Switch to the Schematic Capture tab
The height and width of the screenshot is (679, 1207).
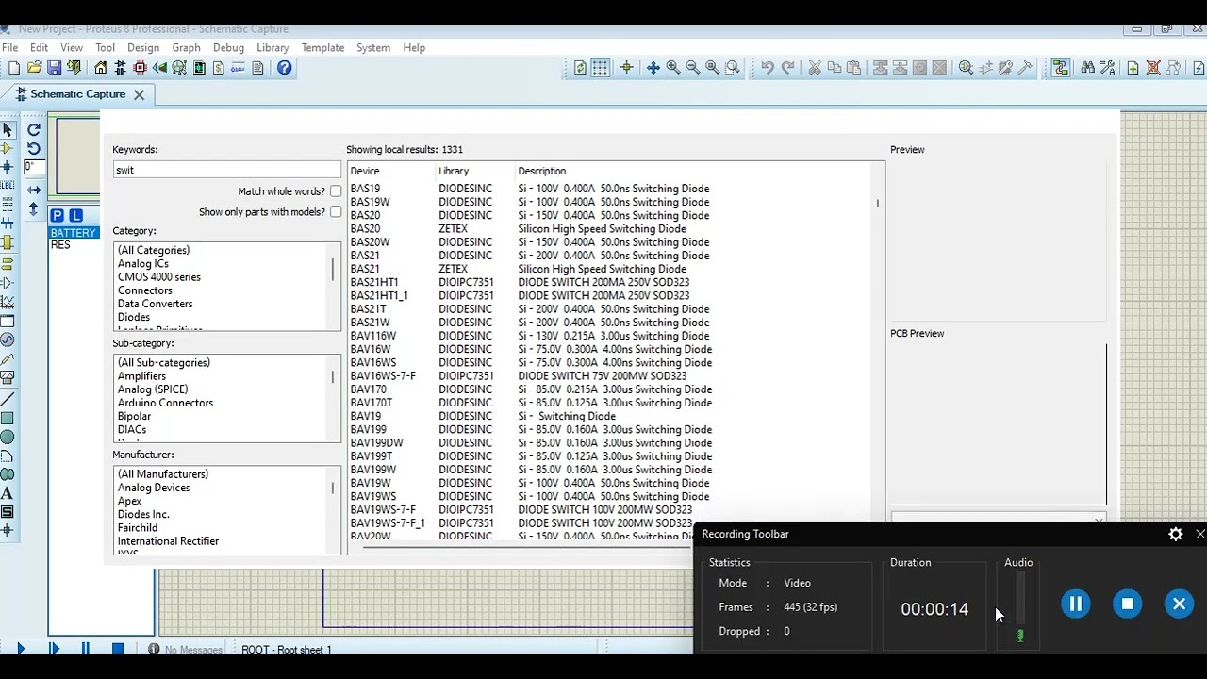[77, 94]
